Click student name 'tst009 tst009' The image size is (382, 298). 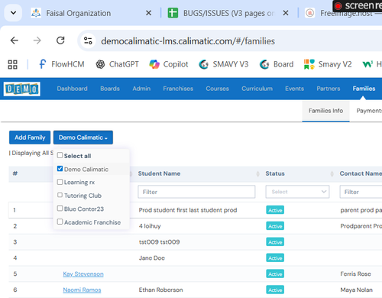coord(159,242)
